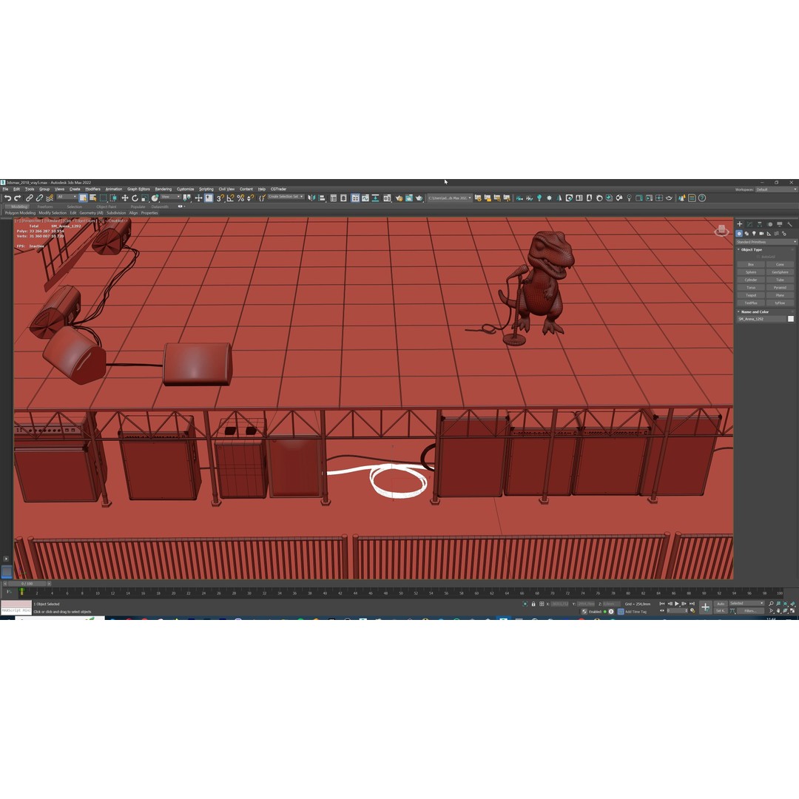Open the Modify panel tab icon

pos(749,223)
